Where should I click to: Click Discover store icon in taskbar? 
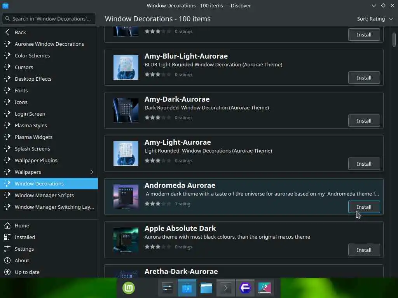tap(187, 288)
